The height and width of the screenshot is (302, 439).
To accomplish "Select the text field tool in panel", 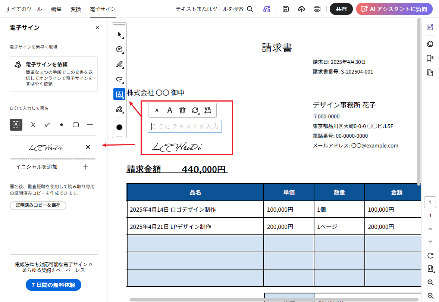I will point(16,125).
